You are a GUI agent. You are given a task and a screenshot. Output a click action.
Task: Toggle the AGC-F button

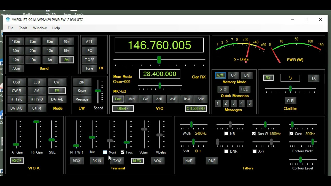pyautogui.click(x=17, y=161)
